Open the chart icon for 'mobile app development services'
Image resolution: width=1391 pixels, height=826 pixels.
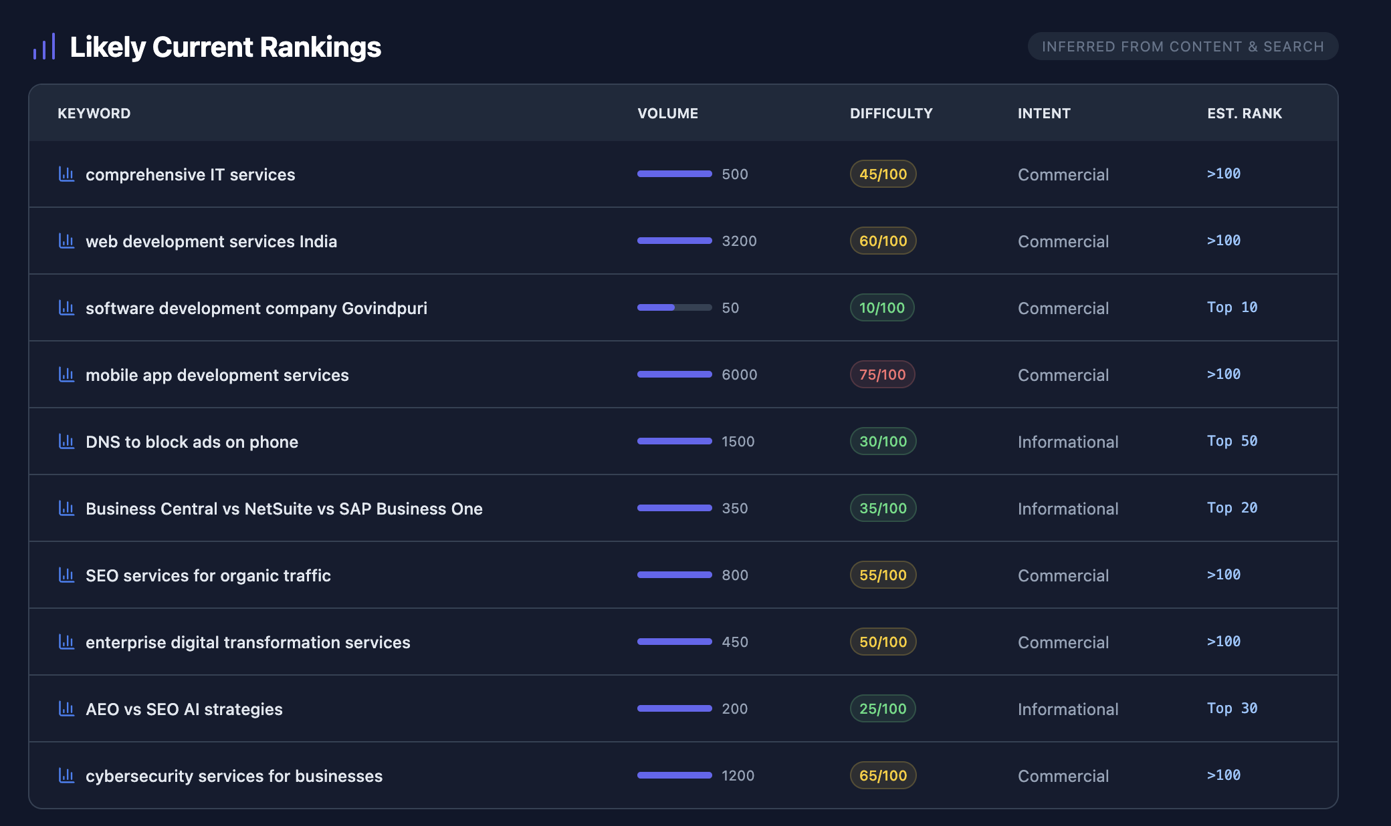(66, 374)
